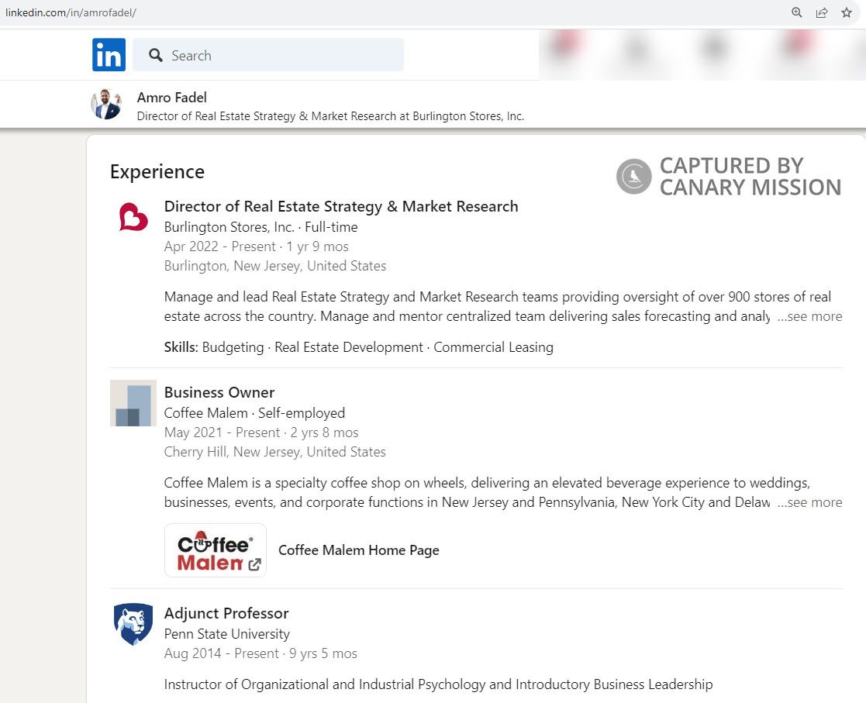
Task: Click the 'Business Owner' job title
Action: click(x=219, y=392)
